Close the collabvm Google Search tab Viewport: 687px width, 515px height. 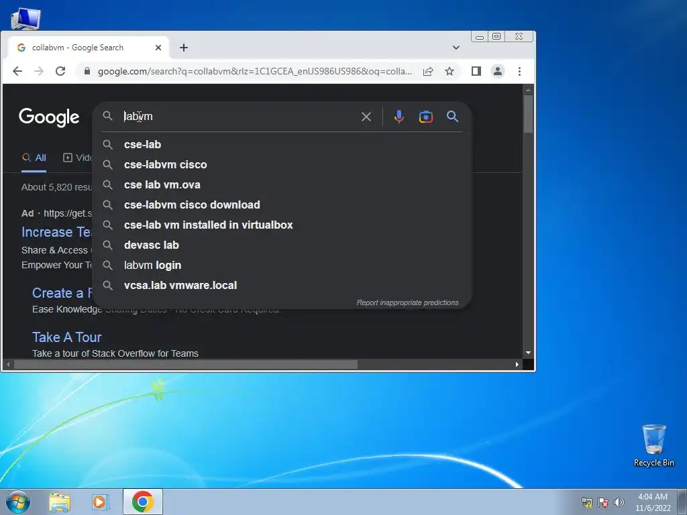tap(158, 48)
